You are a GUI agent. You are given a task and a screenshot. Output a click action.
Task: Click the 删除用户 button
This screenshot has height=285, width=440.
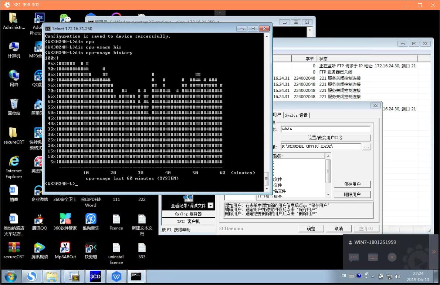coord(352,194)
